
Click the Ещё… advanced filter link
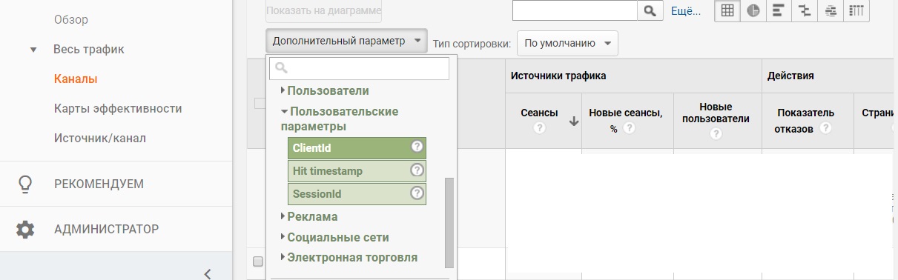pos(686,11)
